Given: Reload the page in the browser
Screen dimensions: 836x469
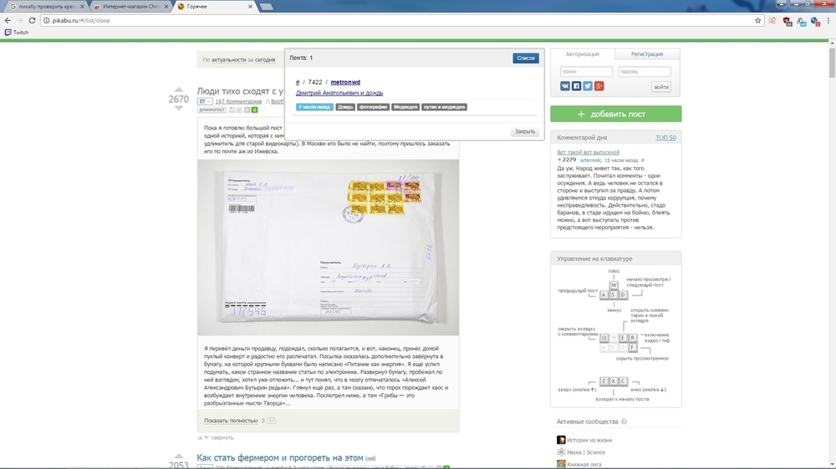Looking at the screenshot, I should point(32,20).
